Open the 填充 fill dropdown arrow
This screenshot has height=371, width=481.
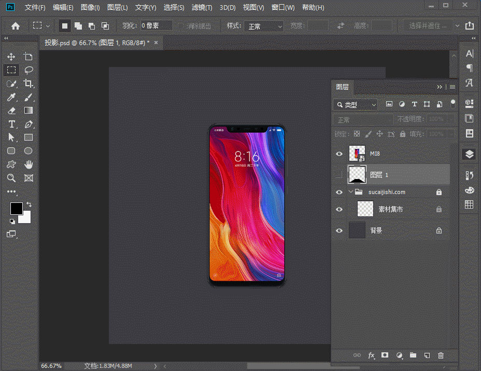pyautogui.click(x=451, y=134)
